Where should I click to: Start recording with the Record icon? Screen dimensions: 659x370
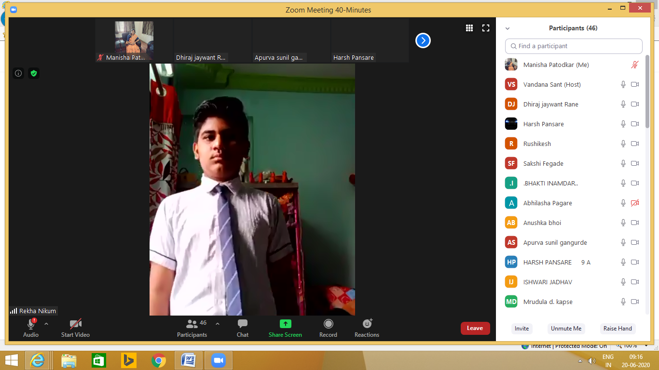point(328,324)
